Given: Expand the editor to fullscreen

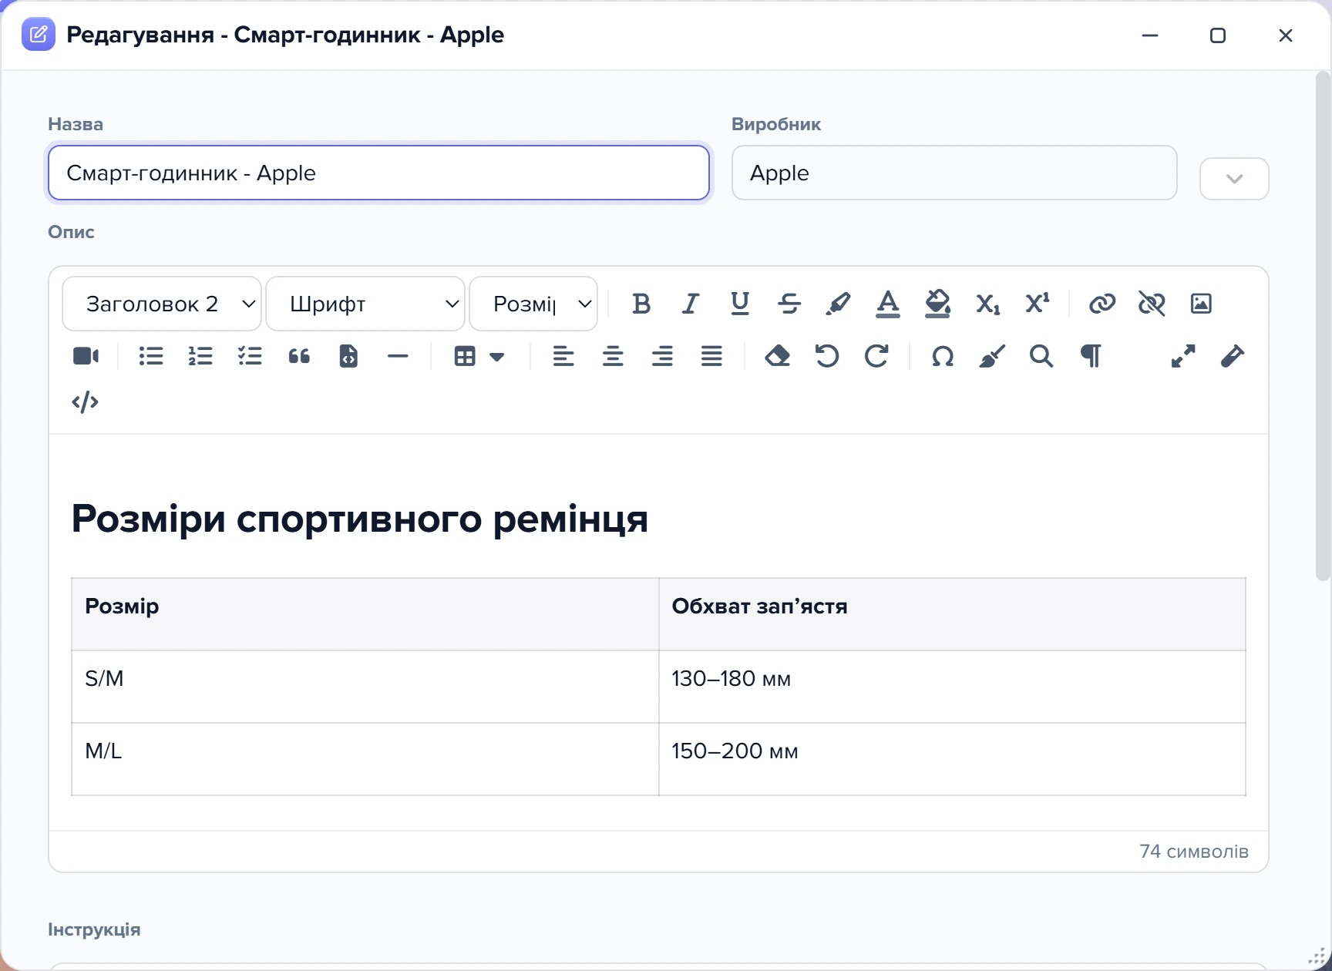Looking at the screenshot, I should coord(1183,356).
